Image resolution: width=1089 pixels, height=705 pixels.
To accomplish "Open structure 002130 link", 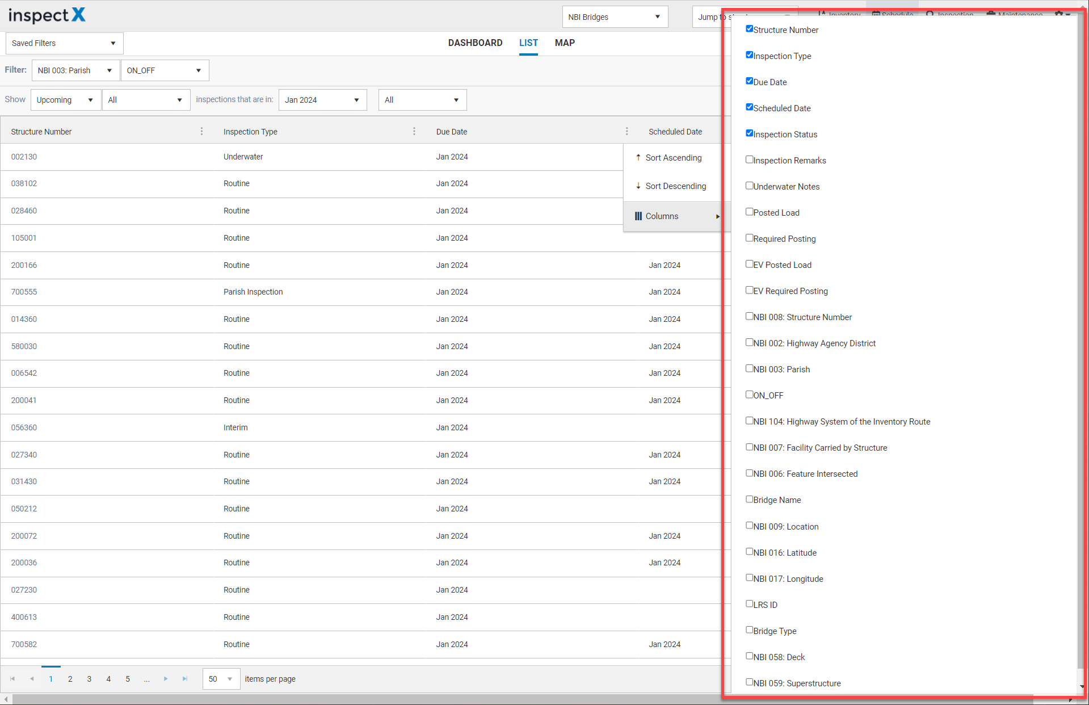I will 24,157.
